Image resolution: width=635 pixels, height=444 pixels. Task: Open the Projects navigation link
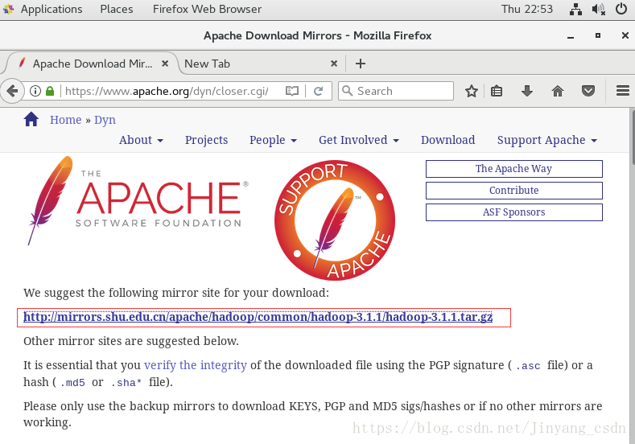click(x=207, y=140)
